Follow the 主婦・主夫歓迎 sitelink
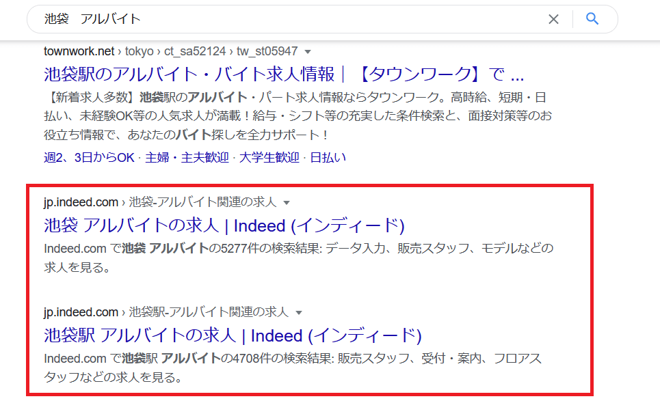The height and width of the screenshot is (401, 660). click(x=187, y=158)
